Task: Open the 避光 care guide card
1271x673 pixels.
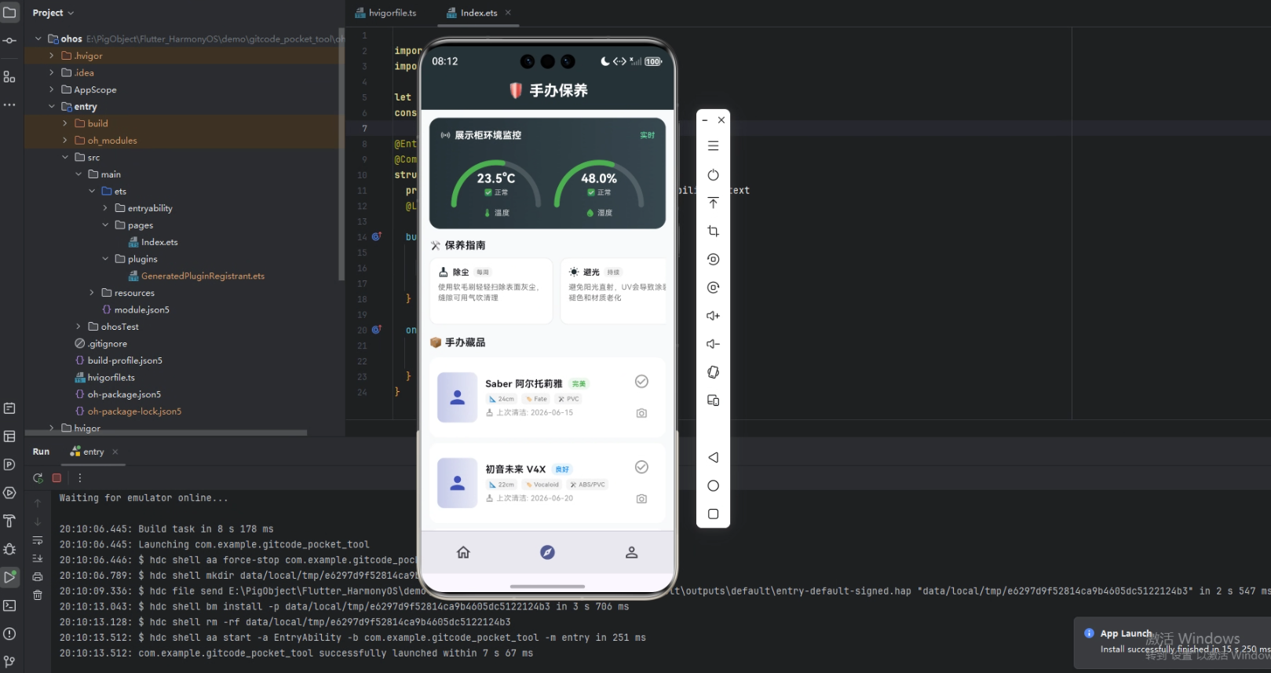Action: 613,291
